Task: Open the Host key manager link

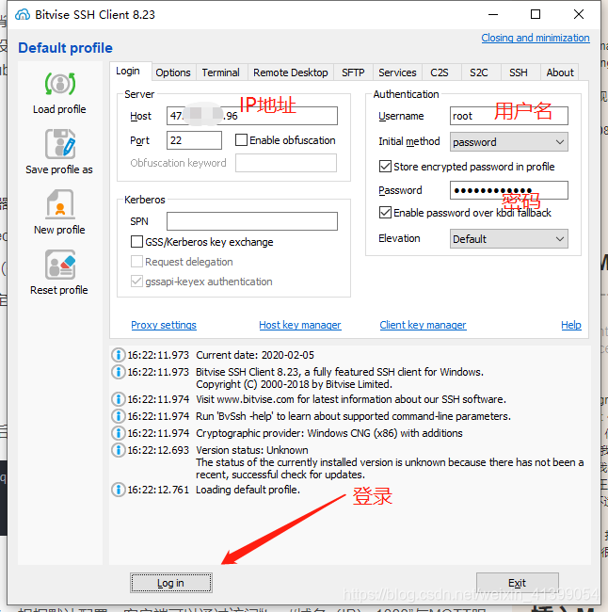Action: click(x=300, y=325)
